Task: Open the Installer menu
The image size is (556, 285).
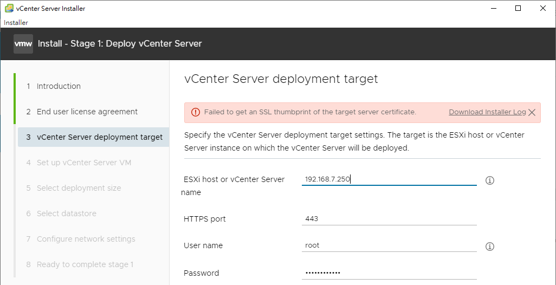Action: [16, 23]
